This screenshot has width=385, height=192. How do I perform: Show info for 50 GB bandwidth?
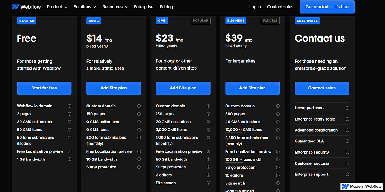point(208,159)
